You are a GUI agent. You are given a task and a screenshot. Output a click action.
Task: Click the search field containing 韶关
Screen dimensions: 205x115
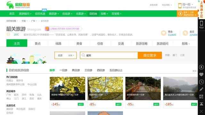coord(109,55)
